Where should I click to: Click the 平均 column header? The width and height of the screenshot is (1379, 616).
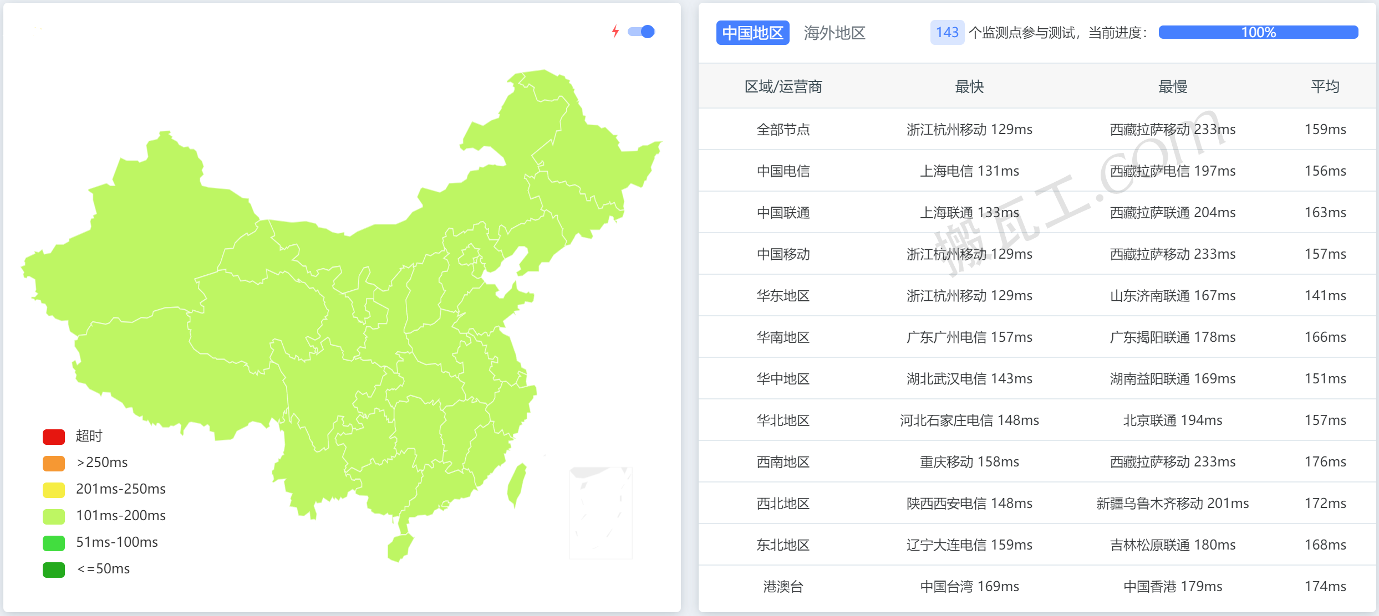(1325, 86)
